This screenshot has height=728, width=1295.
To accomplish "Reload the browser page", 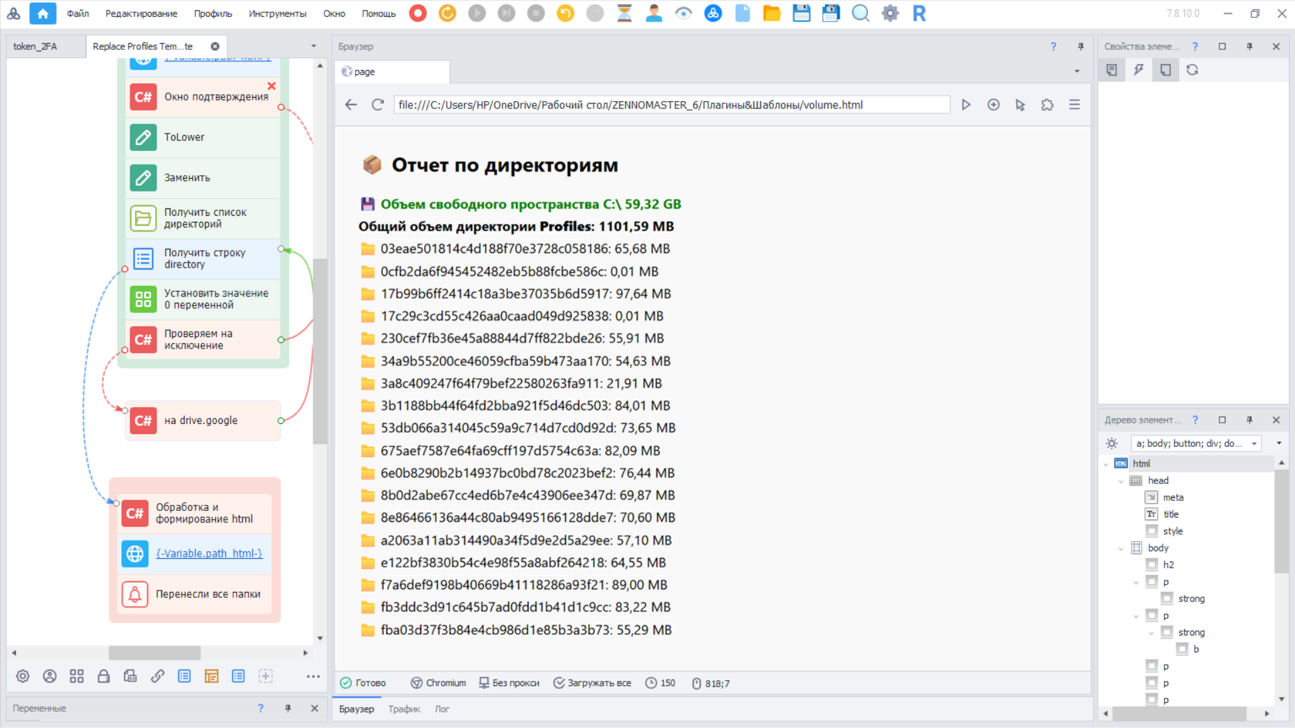I will coord(378,104).
